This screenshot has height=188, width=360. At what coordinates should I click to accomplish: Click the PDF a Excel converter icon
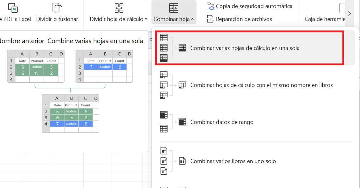13,8
